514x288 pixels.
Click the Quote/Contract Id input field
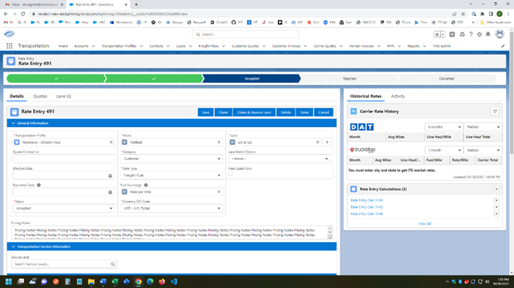[64, 159]
